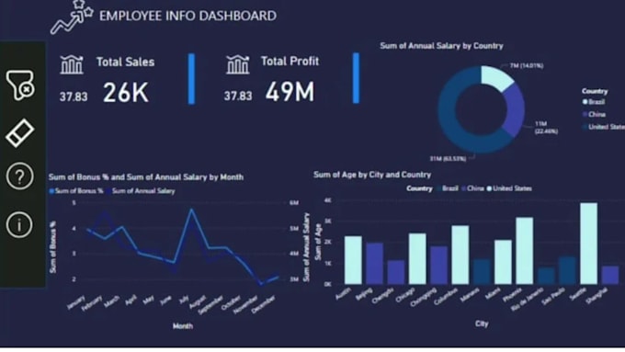Click the City axis label
The height and width of the screenshot is (352, 625).
coord(482,324)
